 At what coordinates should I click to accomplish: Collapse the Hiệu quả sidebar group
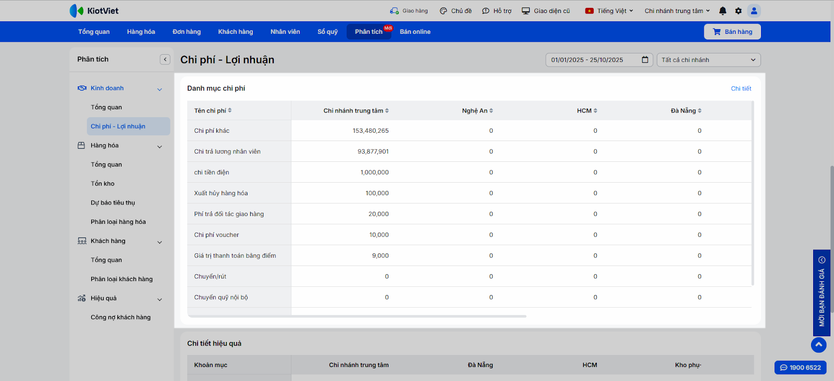(160, 299)
